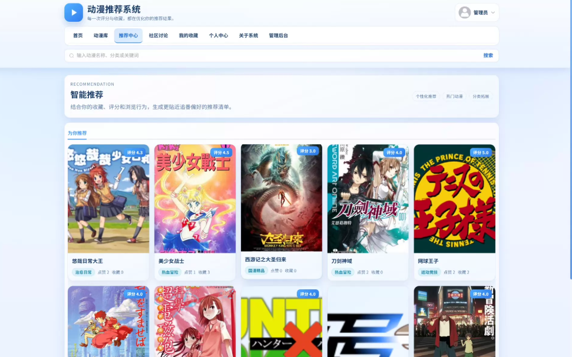Open the 西游记之大圣归来 poster
The image size is (572, 357).
[x=281, y=198]
